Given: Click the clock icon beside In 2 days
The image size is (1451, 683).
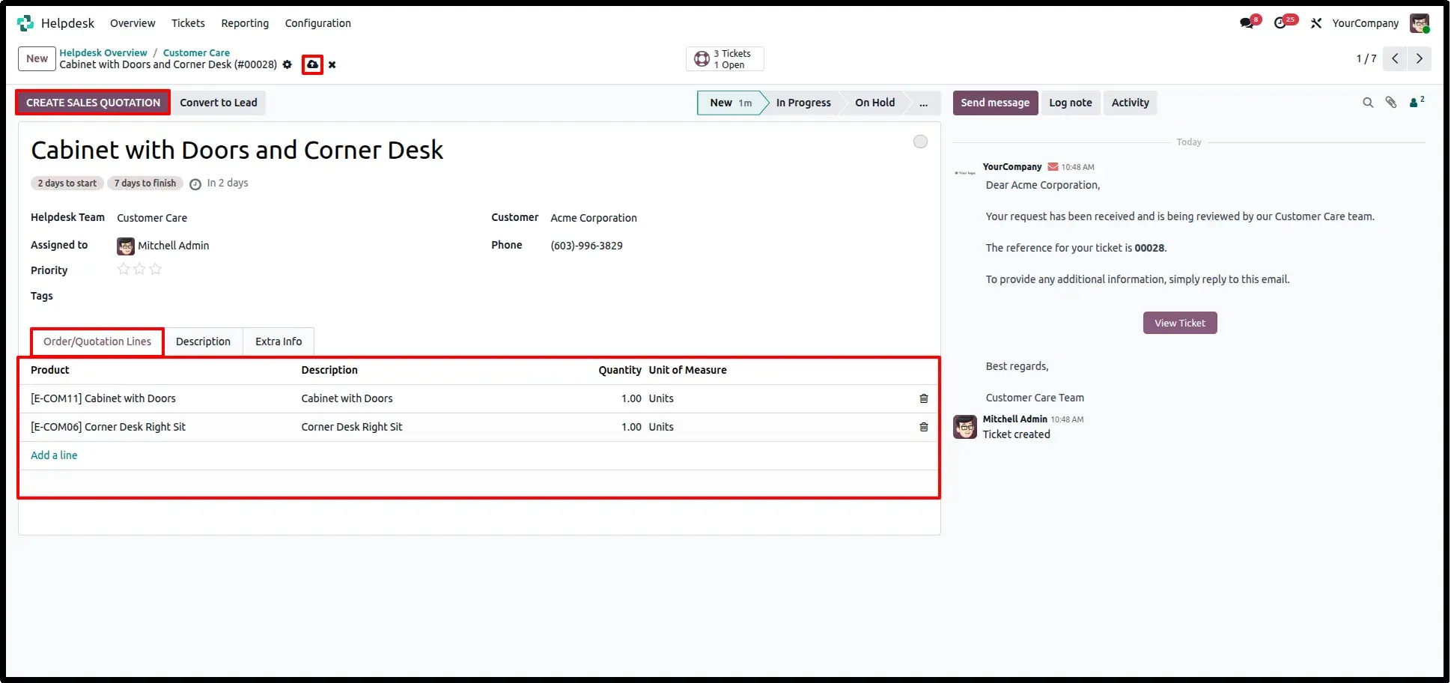Looking at the screenshot, I should coord(195,184).
